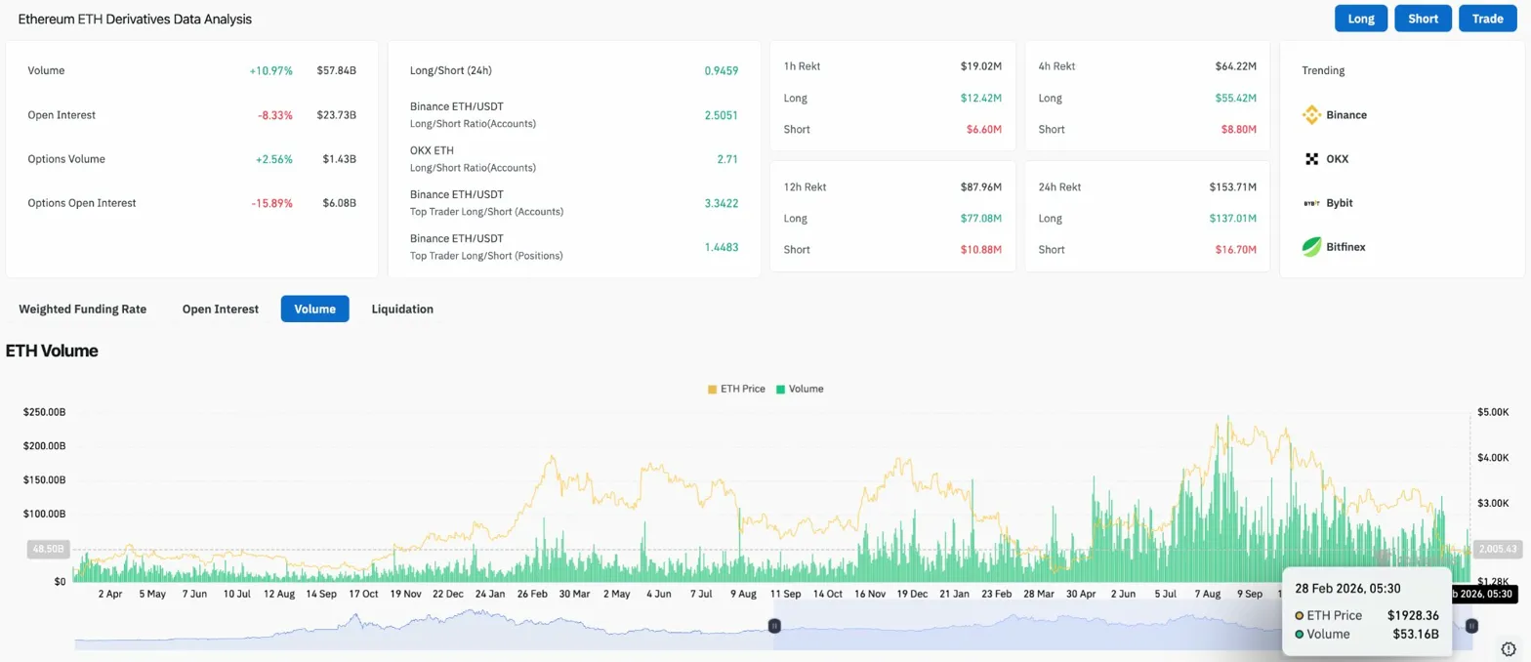1531x662 pixels.
Task: Click the Bybit exchange name link
Action: click(x=1340, y=203)
